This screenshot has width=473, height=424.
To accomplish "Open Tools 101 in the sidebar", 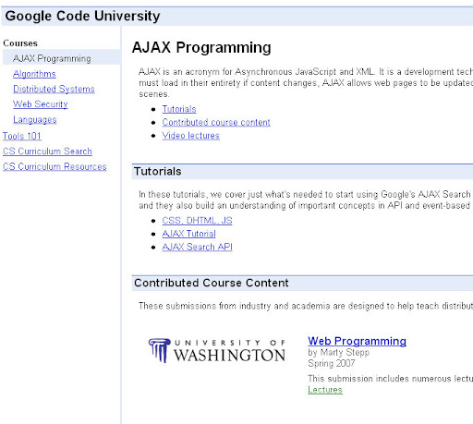I will point(22,136).
